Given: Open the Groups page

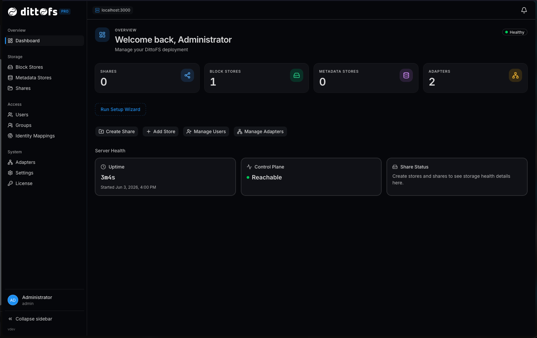Looking at the screenshot, I should click(45, 125).
